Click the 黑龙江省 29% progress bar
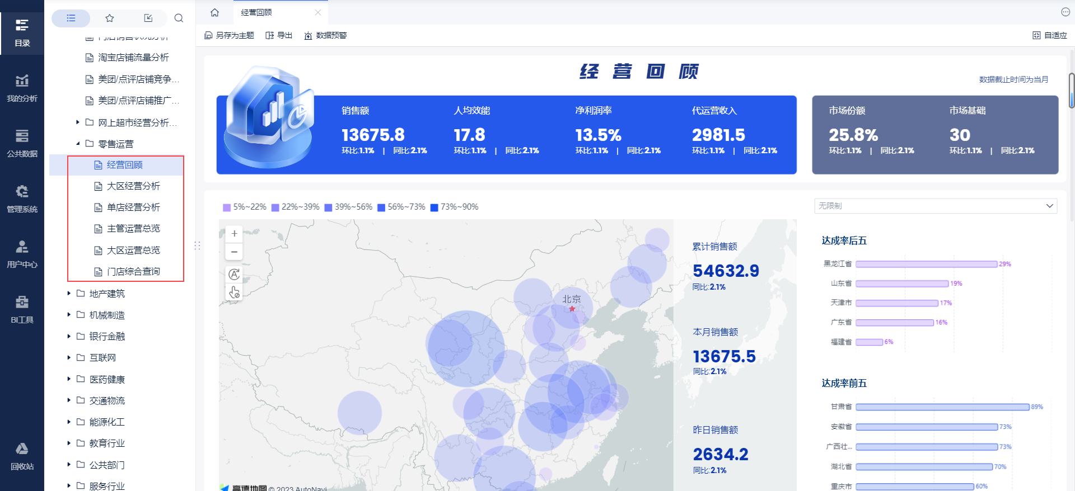The width and height of the screenshot is (1075, 491). pos(926,264)
